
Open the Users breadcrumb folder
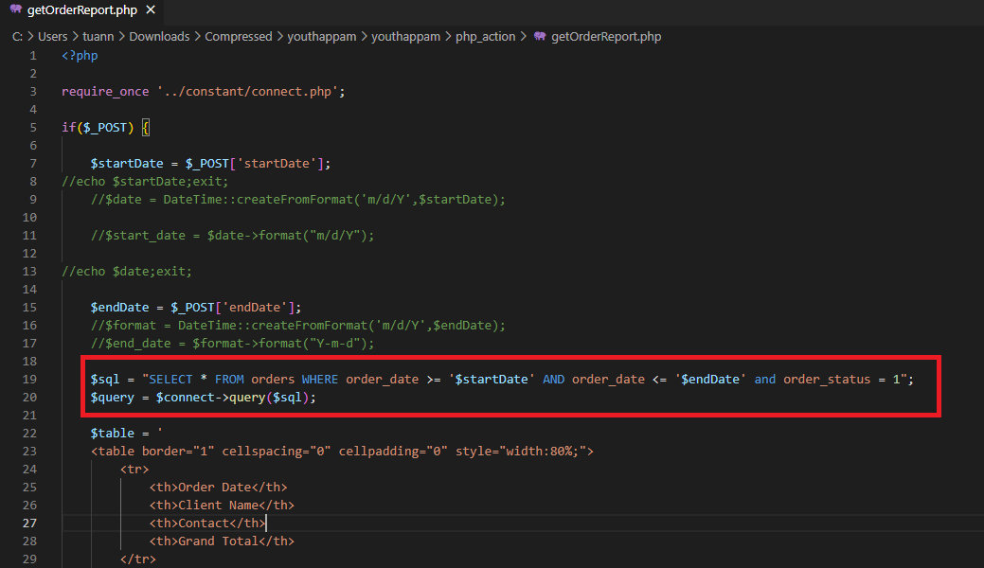(x=53, y=36)
